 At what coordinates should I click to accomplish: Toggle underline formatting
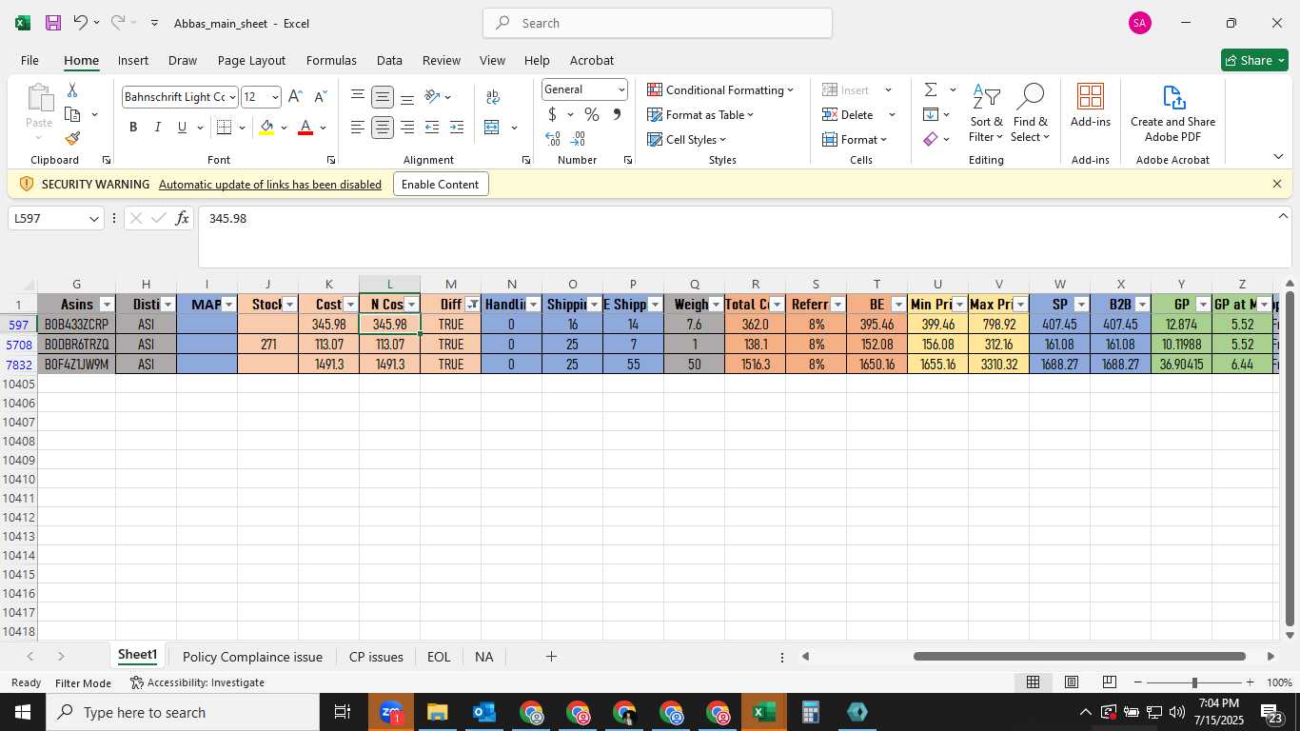point(183,128)
